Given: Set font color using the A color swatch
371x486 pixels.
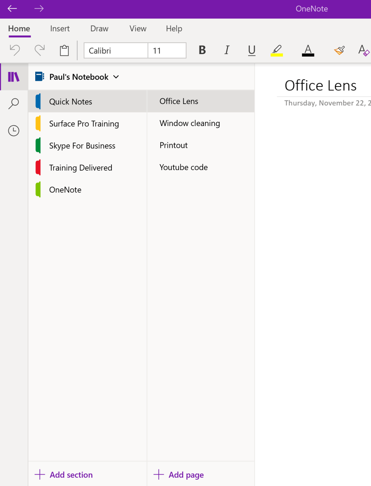Looking at the screenshot, I should coord(308,50).
